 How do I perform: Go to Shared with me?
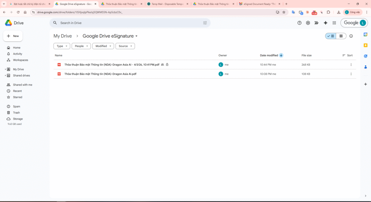[x=22, y=85]
